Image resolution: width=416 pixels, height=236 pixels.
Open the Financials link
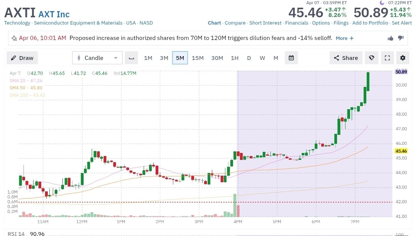297,23
